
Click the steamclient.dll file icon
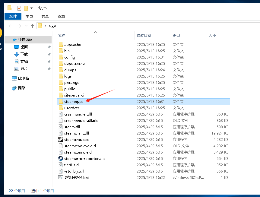[x=61, y=133]
